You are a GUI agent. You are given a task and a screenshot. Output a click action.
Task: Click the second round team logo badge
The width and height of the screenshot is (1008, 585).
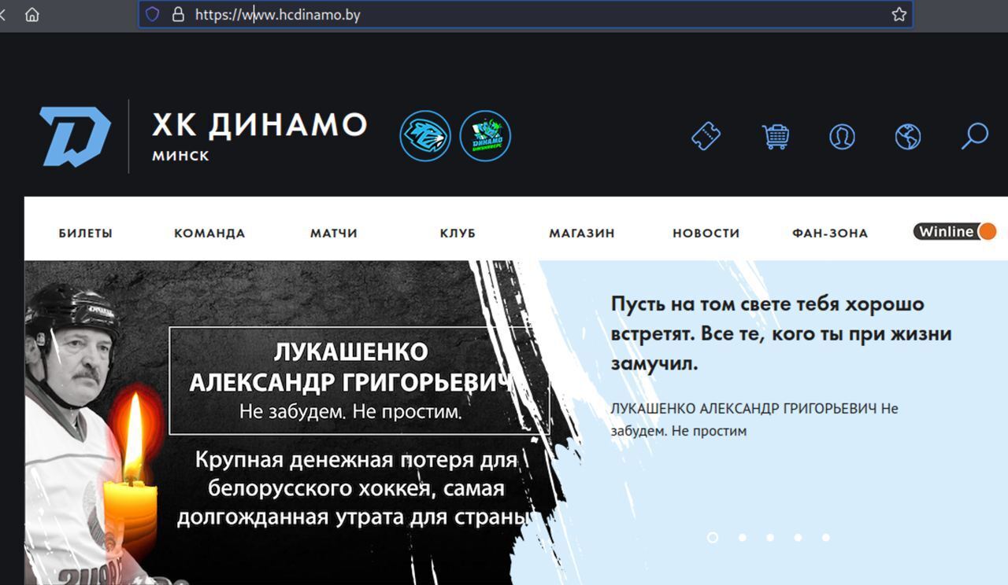pos(485,136)
